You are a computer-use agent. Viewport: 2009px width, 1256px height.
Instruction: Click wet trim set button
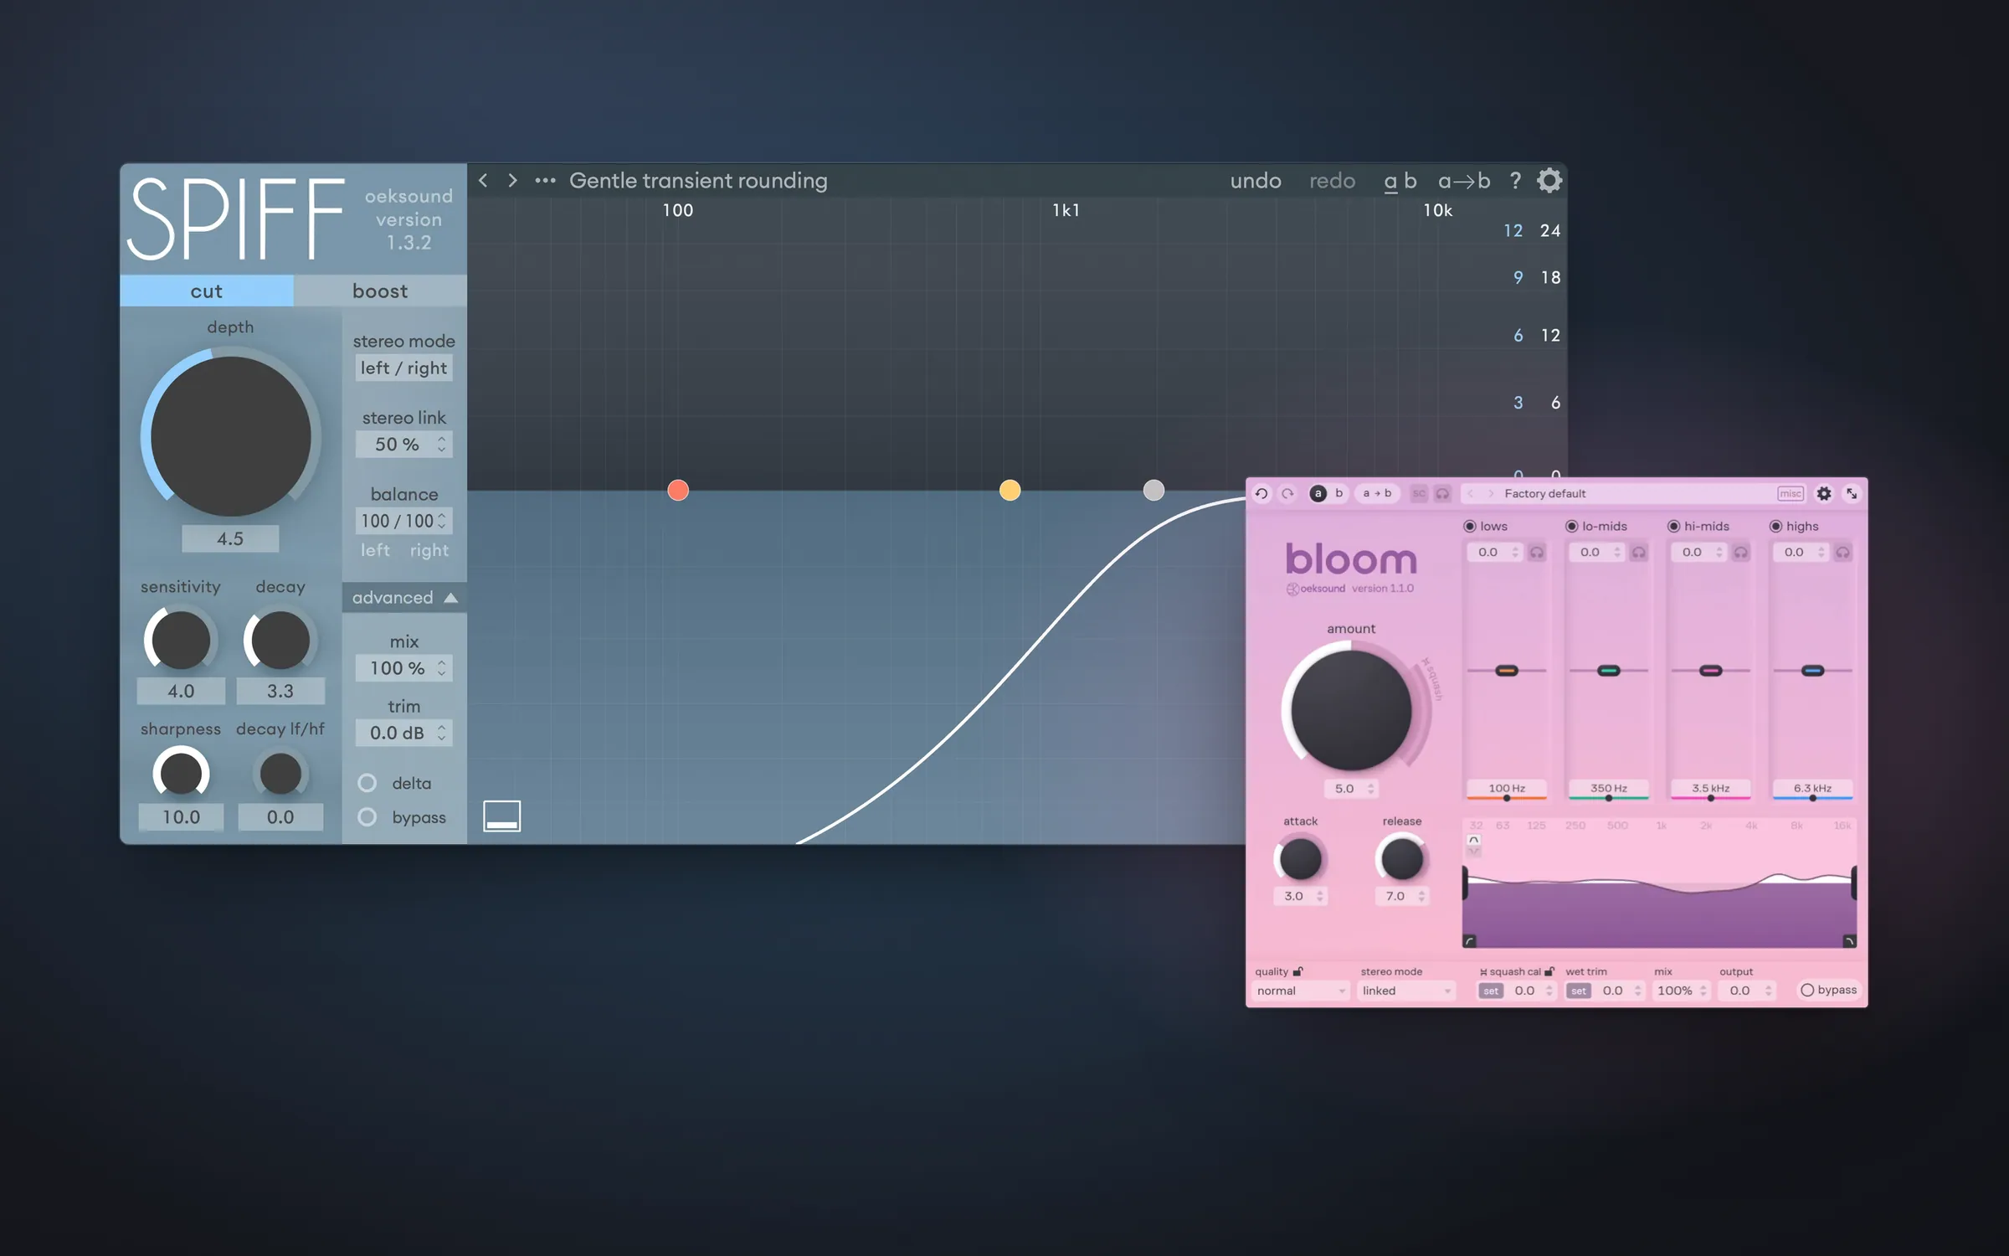click(x=1579, y=991)
